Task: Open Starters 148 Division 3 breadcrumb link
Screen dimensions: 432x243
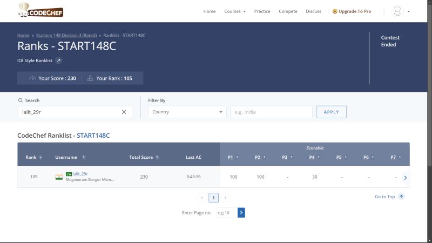Action: [x=66, y=35]
